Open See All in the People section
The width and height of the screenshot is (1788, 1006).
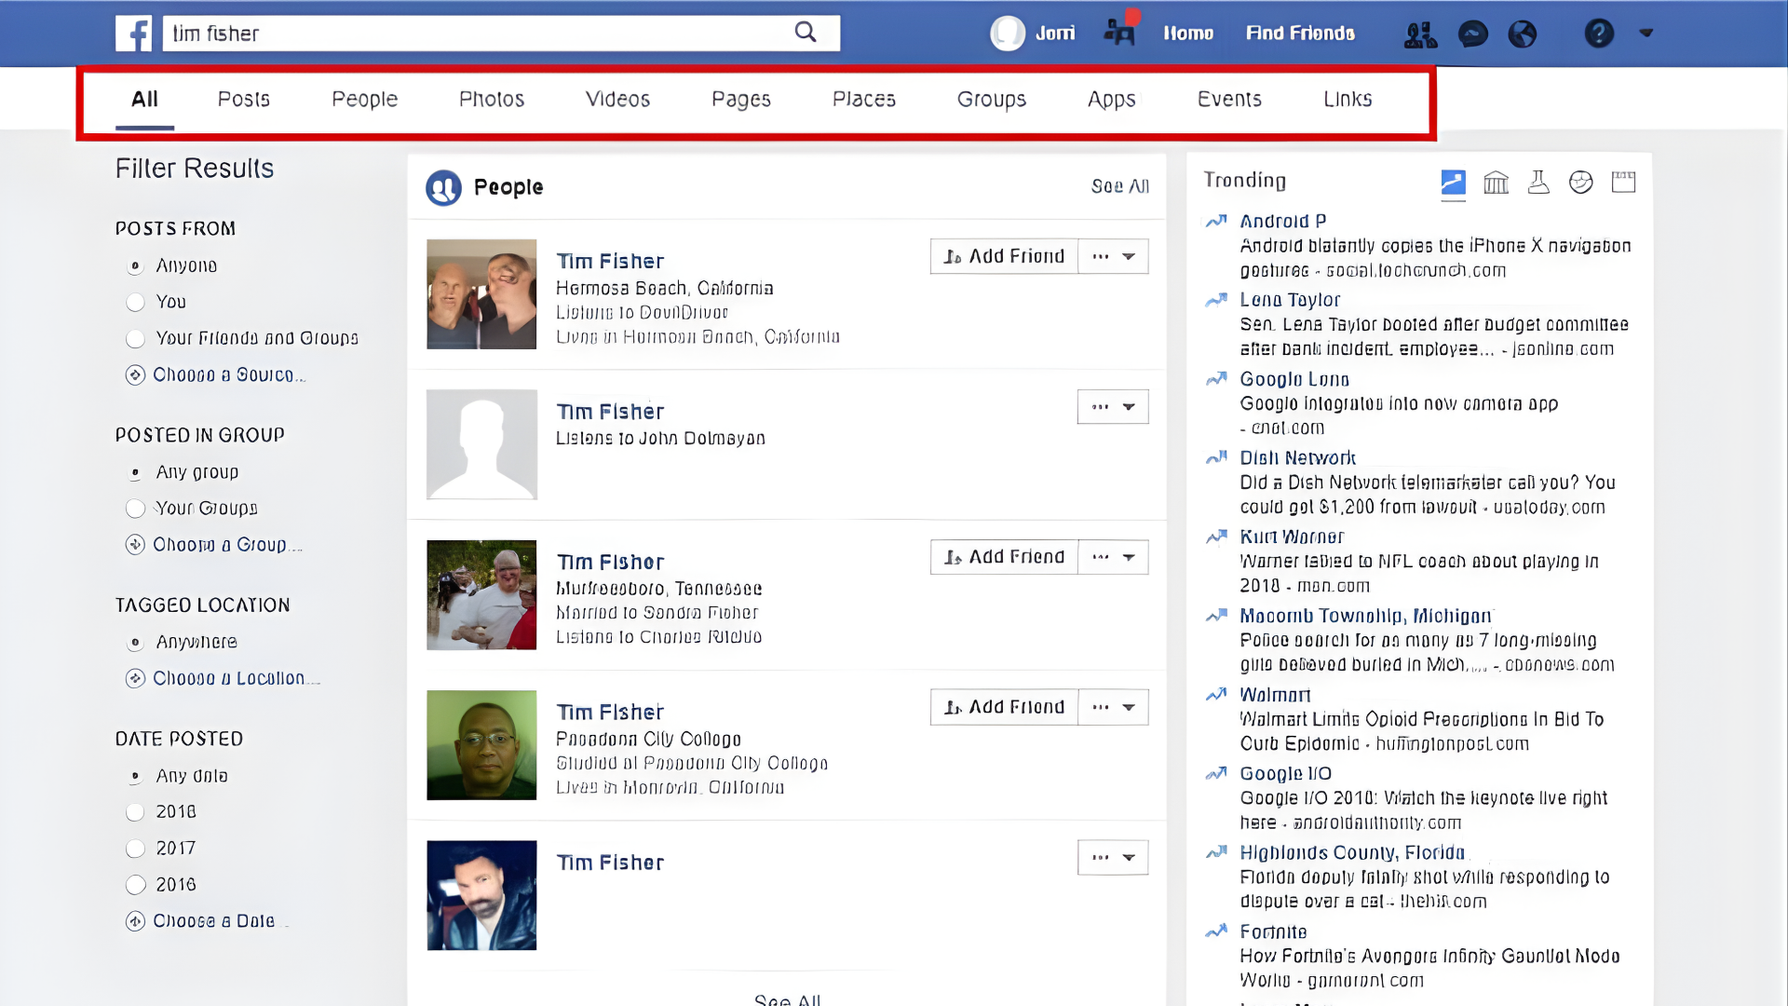tap(1119, 186)
